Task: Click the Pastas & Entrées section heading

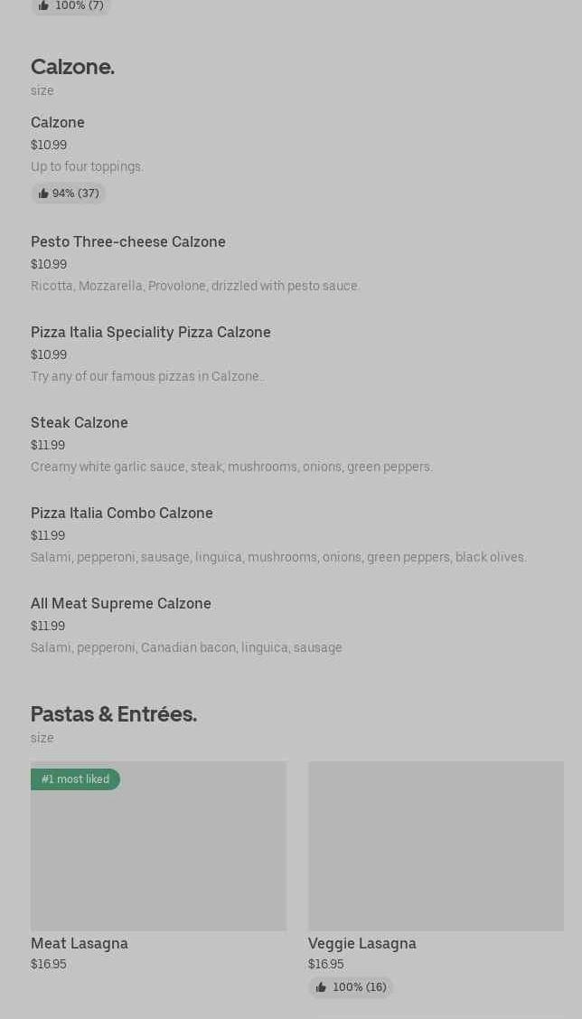Action: coord(114,714)
